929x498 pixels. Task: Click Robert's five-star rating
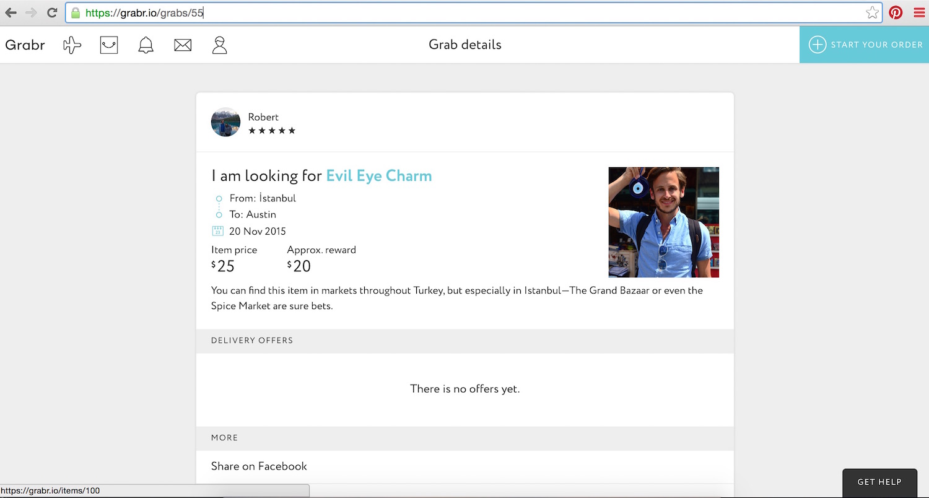pyautogui.click(x=272, y=131)
